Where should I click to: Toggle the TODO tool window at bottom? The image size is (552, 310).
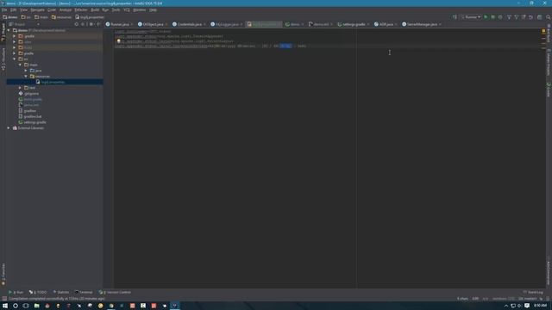(x=38, y=292)
